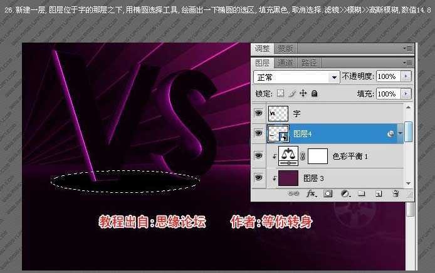Open the 图层 panel flyout menu
435x273 pixels.
(408, 63)
